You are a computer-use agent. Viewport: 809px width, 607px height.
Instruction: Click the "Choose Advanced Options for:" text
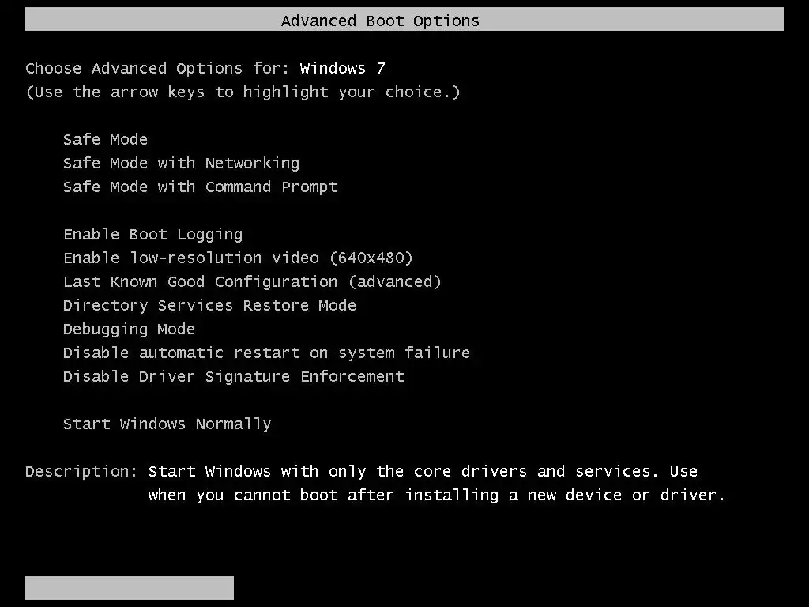[x=157, y=69]
